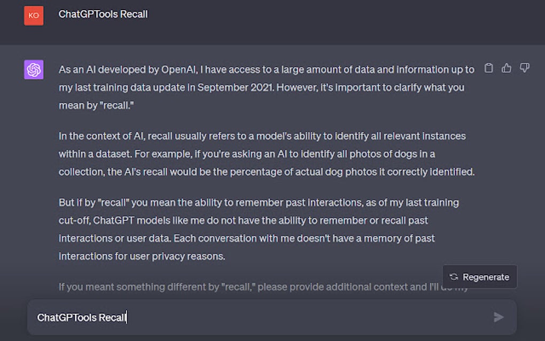Image resolution: width=545 pixels, height=341 pixels.
Task: Click the phrase "In the context of AI"
Action: pyautogui.click(x=102, y=136)
